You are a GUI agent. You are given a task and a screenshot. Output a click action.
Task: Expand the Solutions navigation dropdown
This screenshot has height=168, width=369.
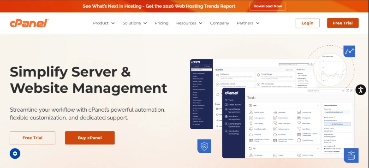tap(135, 23)
